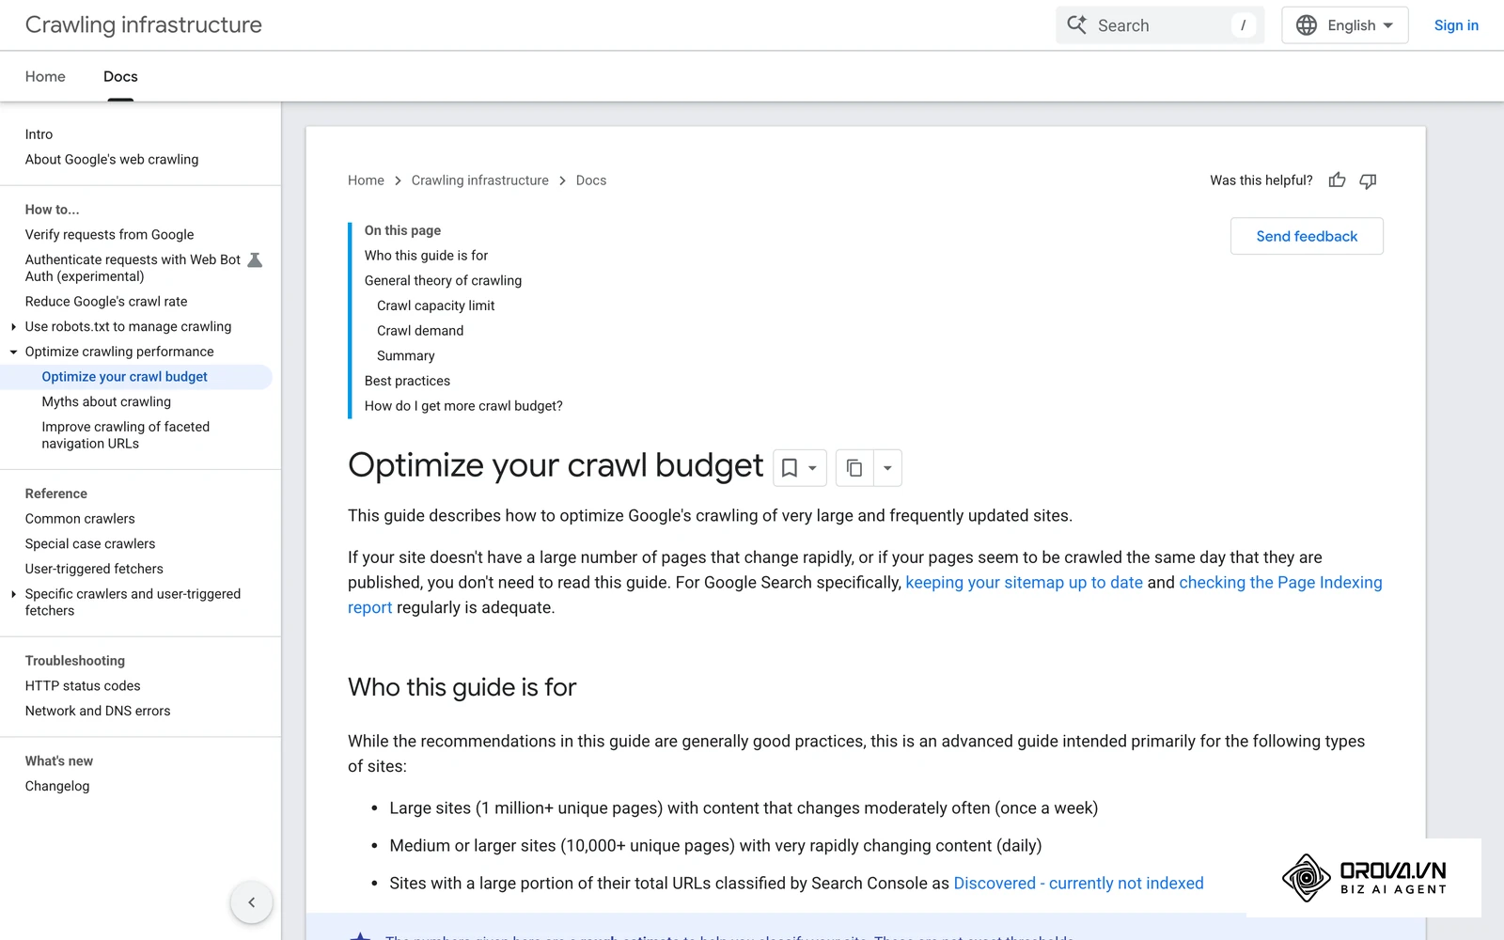Image resolution: width=1504 pixels, height=940 pixels.
Task: Click the bookmark icon beside page title
Action: click(x=790, y=467)
